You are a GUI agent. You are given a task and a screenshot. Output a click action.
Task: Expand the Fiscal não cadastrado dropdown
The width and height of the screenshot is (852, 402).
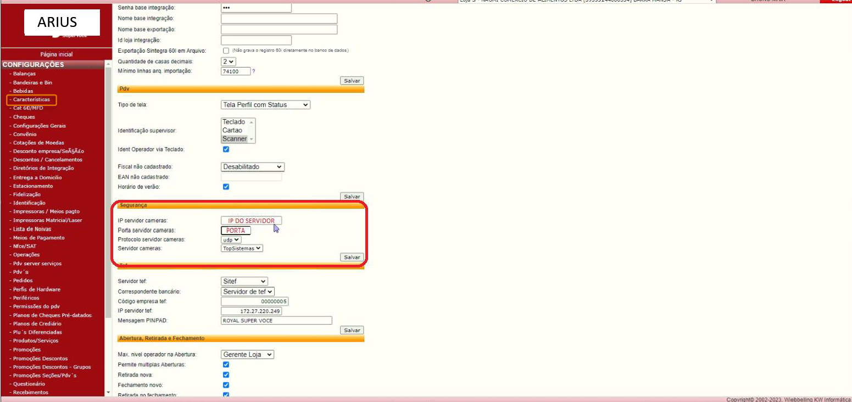tap(252, 166)
